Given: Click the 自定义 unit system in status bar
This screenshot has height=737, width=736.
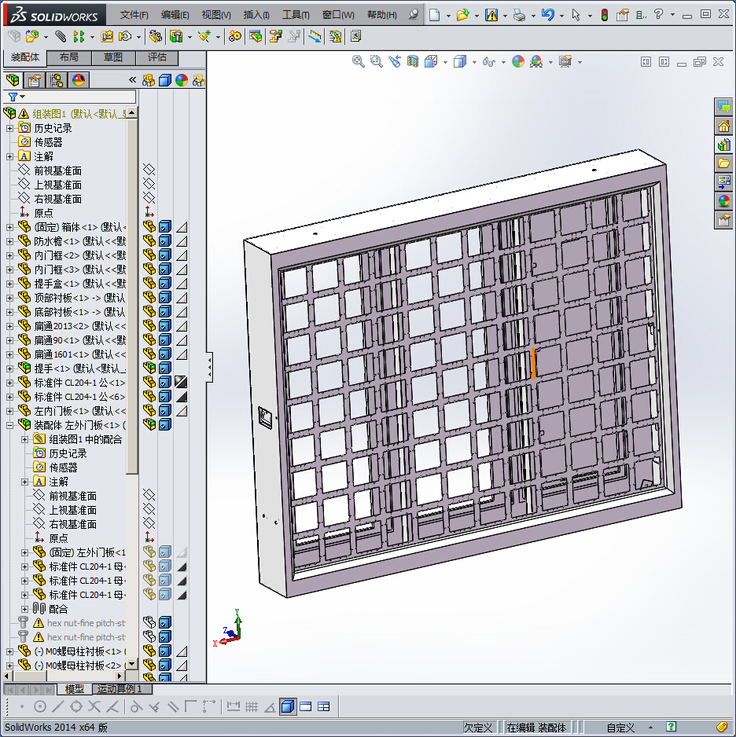Looking at the screenshot, I should tap(620, 728).
